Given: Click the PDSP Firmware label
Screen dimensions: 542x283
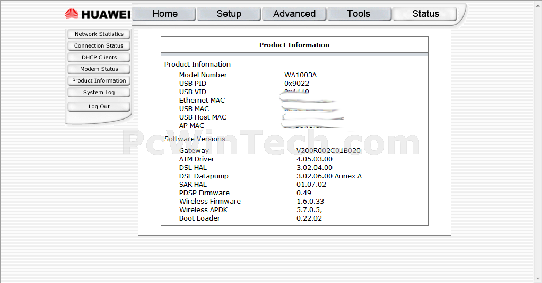Looking at the screenshot, I should point(204,193).
